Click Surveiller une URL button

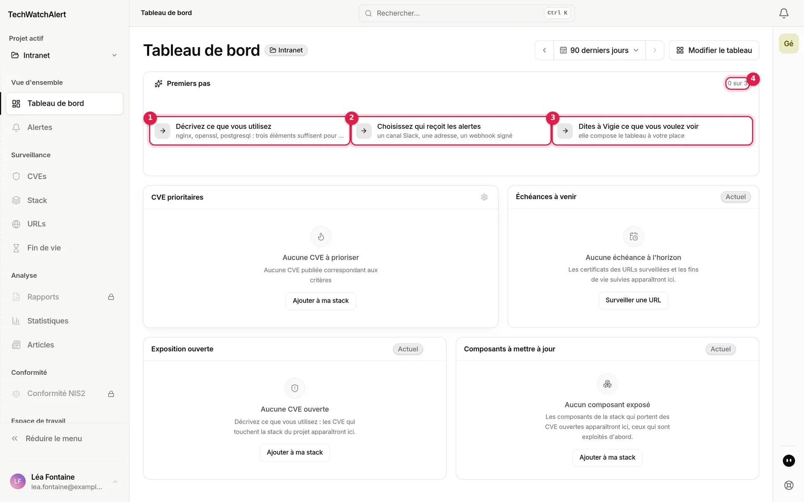tap(633, 300)
